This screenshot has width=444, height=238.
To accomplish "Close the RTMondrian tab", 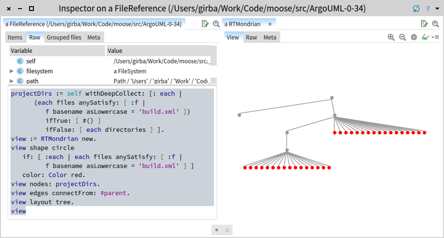I will [x=270, y=24].
